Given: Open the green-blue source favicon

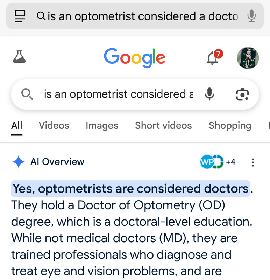Looking at the screenshot, I should [x=218, y=162].
